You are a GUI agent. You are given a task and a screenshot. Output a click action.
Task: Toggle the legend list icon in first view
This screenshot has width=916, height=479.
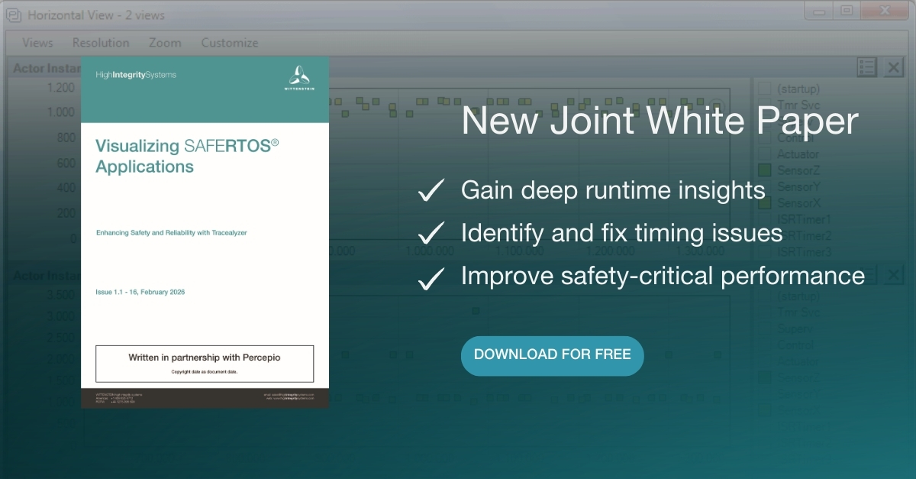click(x=866, y=67)
